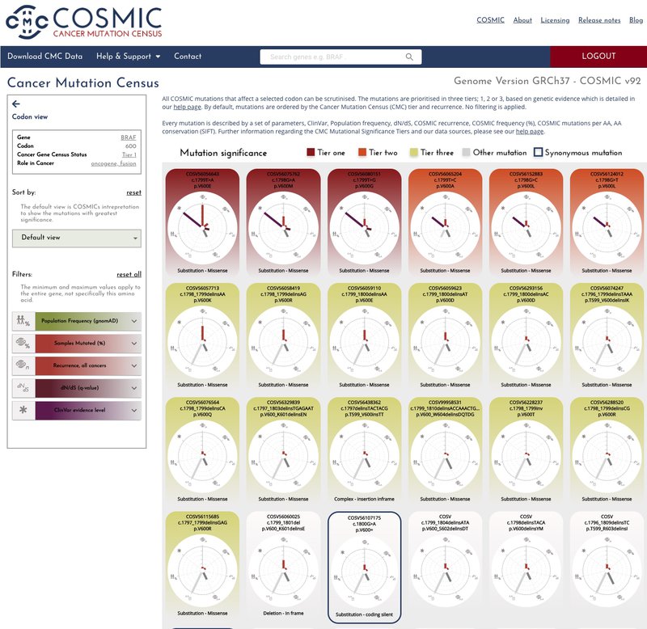Open the Default view sort dropdown
Image resolution: width=647 pixels, height=629 pixels.
(x=77, y=239)
